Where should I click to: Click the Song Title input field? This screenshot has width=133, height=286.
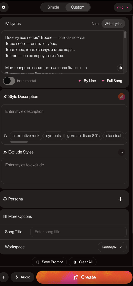(x=78, y=232)
